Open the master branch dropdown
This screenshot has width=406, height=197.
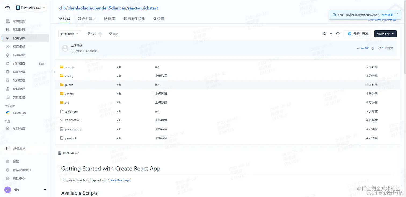click(70, 34)
